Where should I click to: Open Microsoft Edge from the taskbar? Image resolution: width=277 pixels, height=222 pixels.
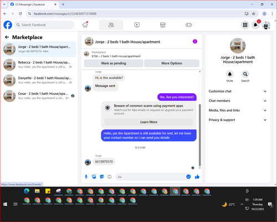click(27, 191)
